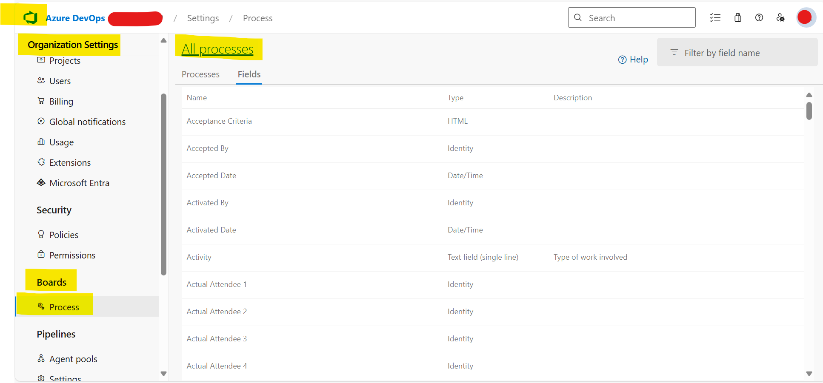823x383 pixels.
Task: Click the All processes heading link
Action: [x=217, y=49]
